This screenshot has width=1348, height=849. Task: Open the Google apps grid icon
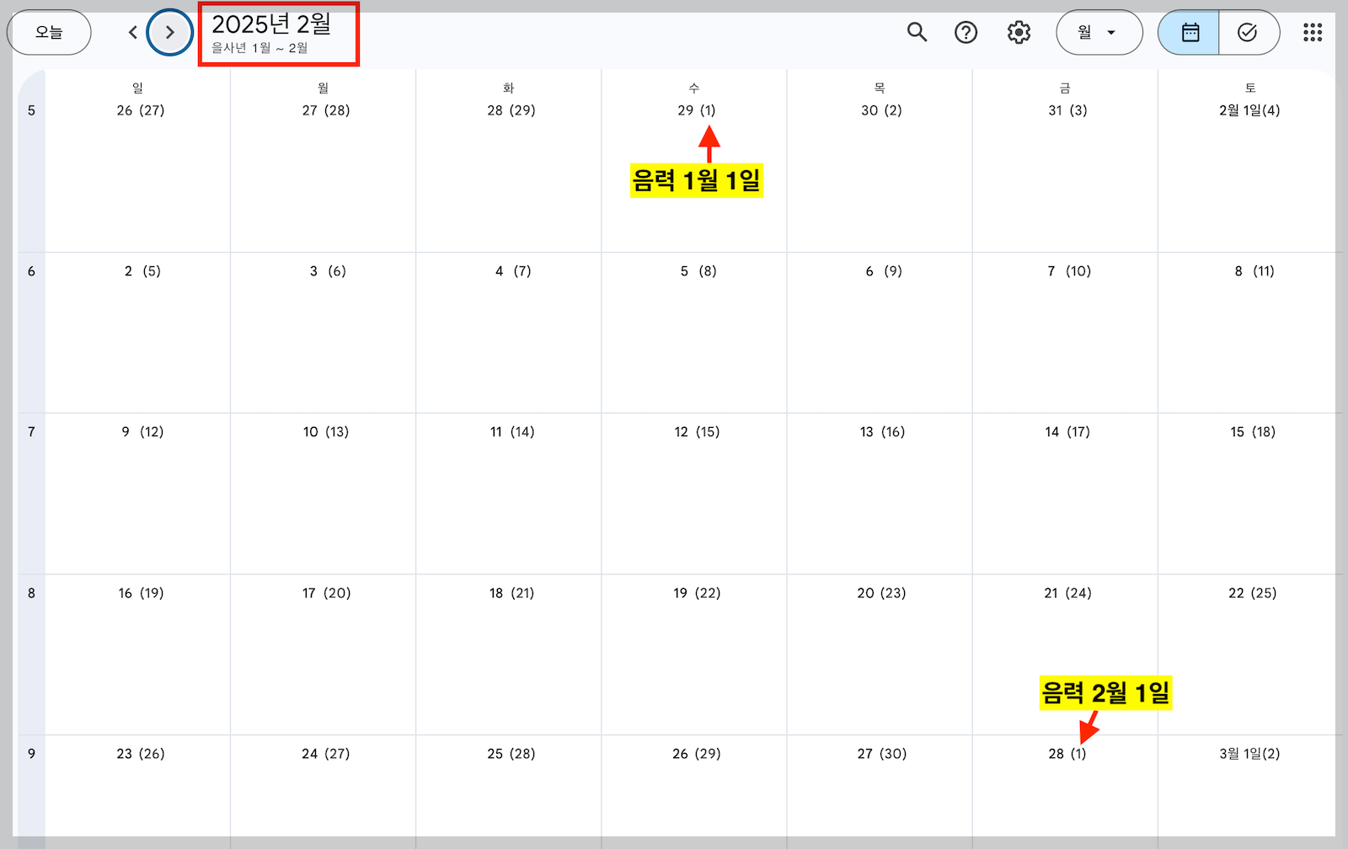point(1313,32)
